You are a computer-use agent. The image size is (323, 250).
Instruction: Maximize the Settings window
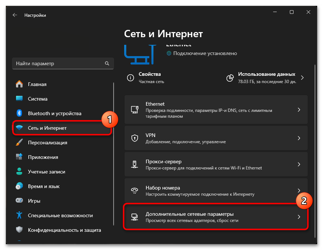[291, 12]
